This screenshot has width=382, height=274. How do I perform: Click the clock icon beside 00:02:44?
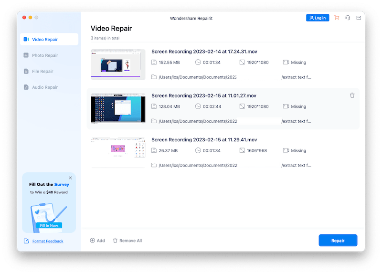[x=198, y=106]
